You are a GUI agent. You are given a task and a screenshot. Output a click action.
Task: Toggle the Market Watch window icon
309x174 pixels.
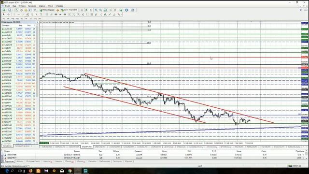click(x=17, y=10)
